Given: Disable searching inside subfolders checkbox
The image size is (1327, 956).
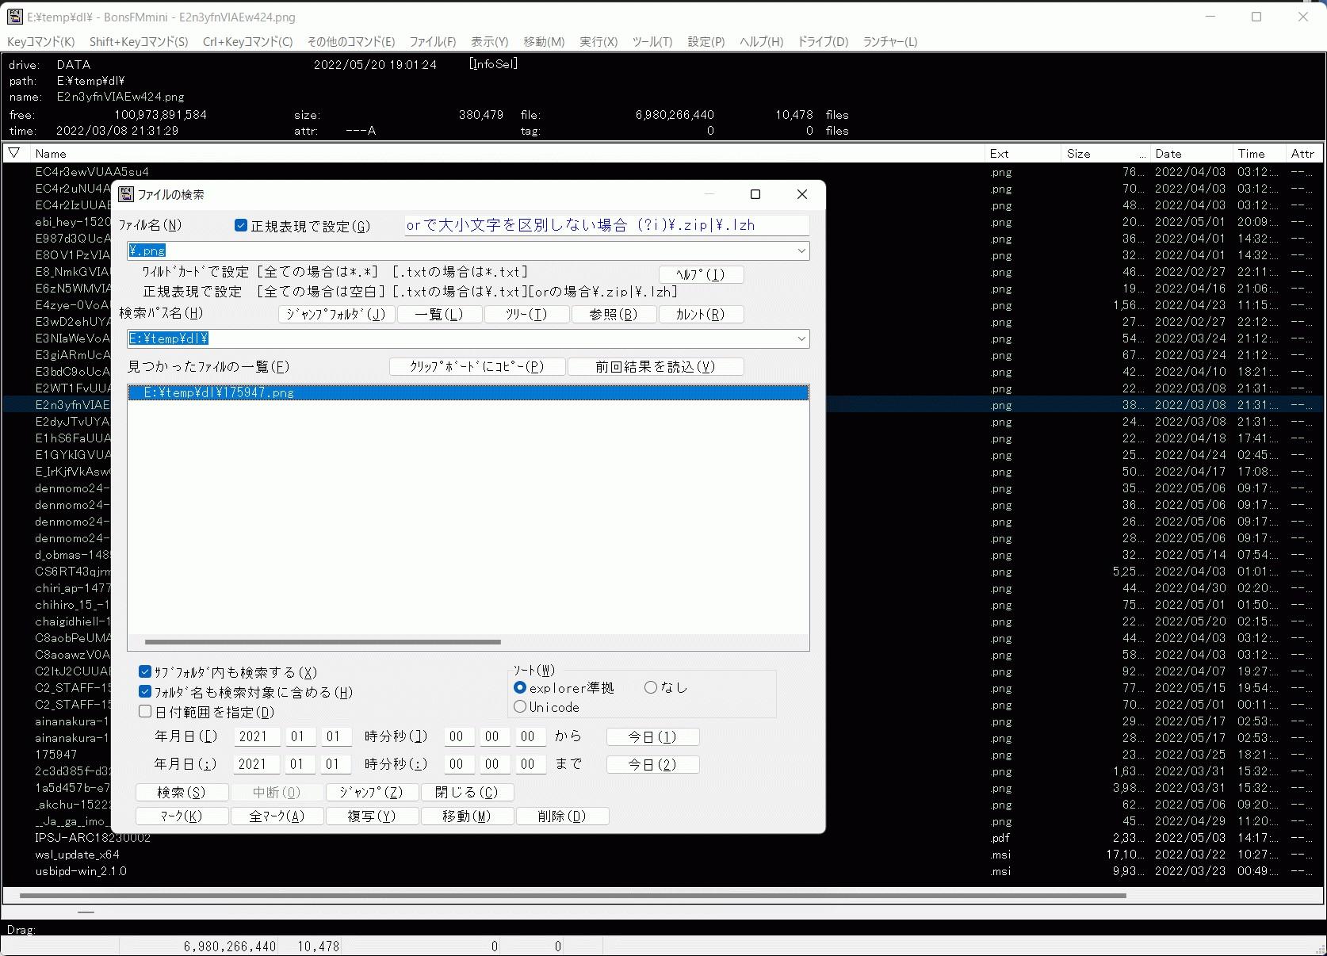Looking at the screenshot, I should [145, 672].
